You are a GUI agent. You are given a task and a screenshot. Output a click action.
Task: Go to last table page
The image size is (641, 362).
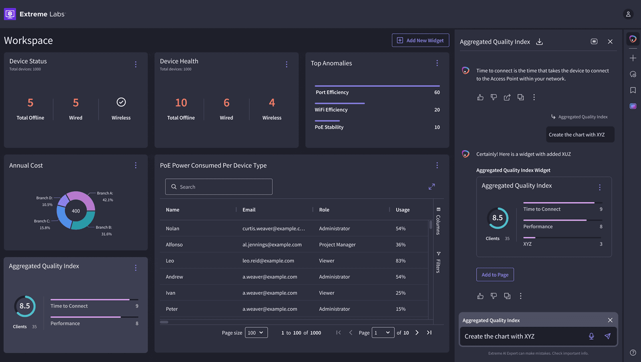tap(429, 332)
